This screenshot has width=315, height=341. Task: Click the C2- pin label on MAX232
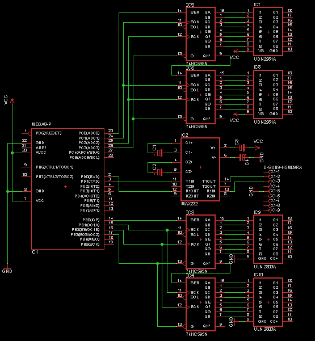188,172
